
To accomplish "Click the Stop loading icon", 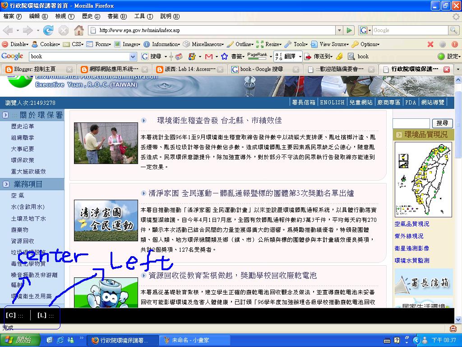I will [63, 30].
